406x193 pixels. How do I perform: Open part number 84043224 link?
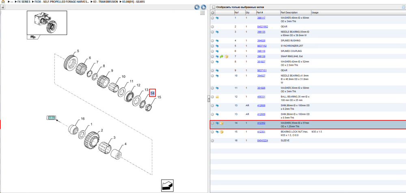(x=263, y=141)
